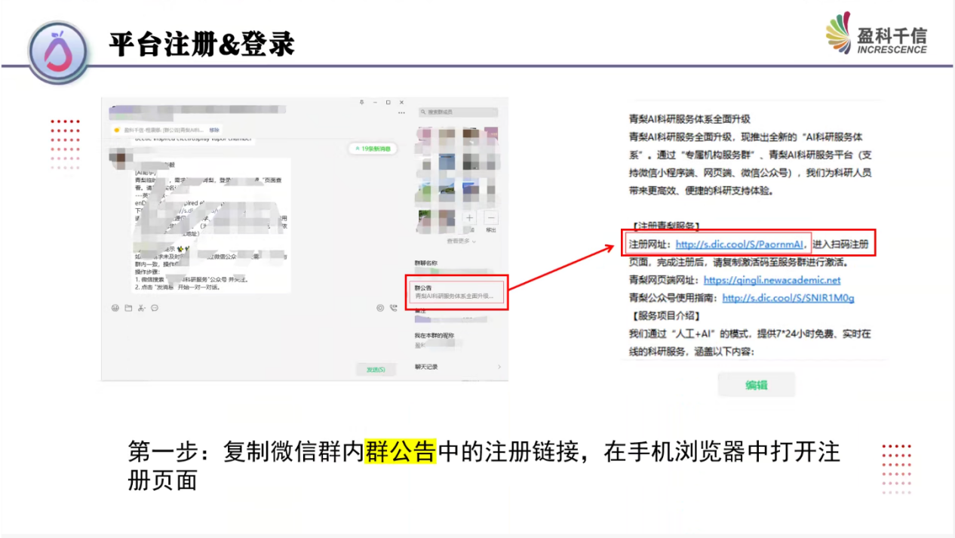The height and width of the screenshot is (538, 955).
Task: Click the chat history bubble icon
Action: click(x=155, y=308)
